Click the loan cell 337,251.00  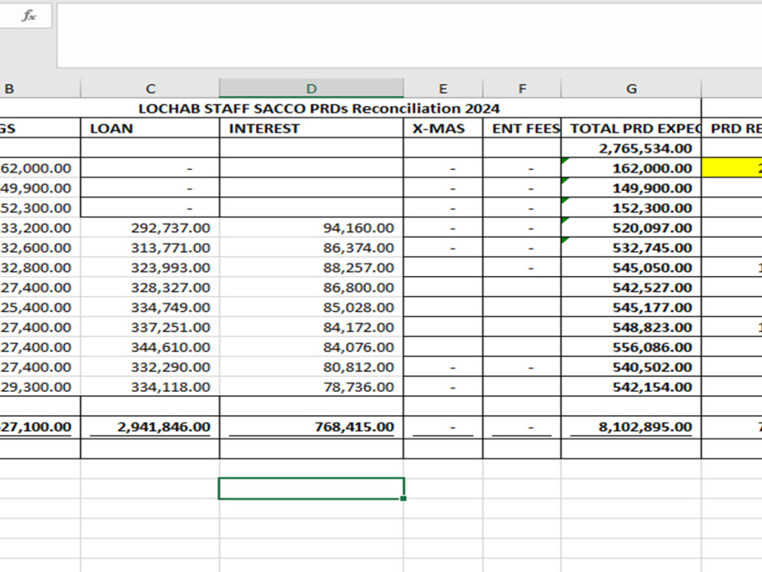click(x=150, y=327)
